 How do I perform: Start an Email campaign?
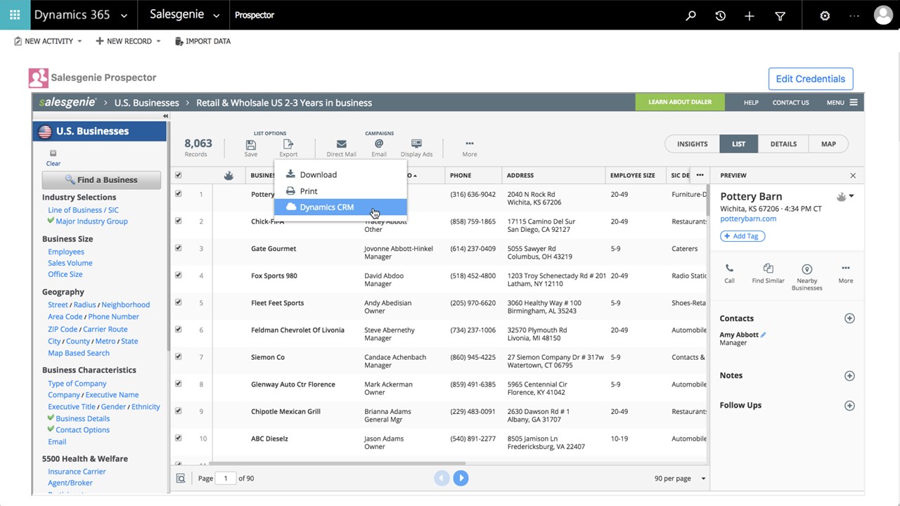[x=379, y=148]
